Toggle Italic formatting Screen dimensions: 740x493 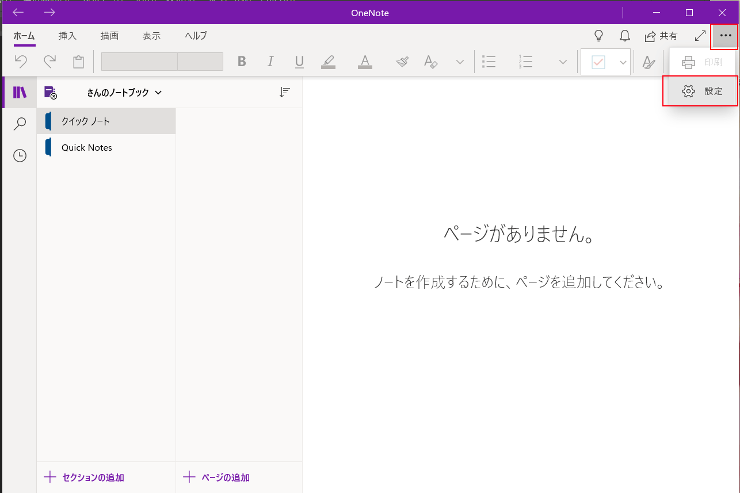coord(270,62)
